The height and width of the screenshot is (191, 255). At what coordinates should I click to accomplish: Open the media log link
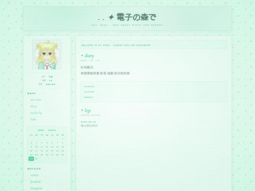pyautogui.click(x=36, y=113)
